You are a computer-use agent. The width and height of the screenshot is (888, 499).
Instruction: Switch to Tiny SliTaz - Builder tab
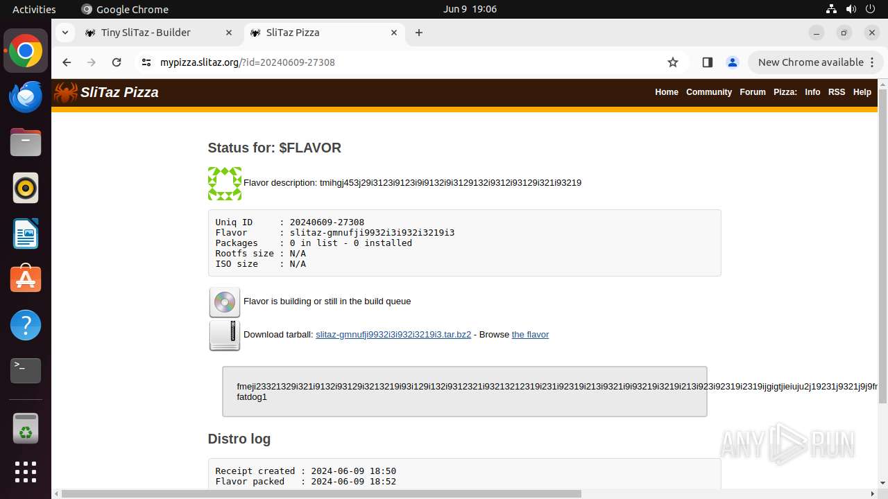click(x=160, y=33)
